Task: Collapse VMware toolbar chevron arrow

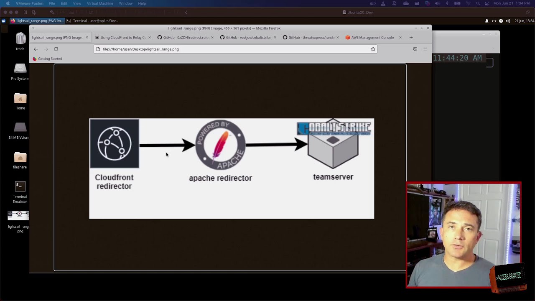Action: click(x=186, y=12)
